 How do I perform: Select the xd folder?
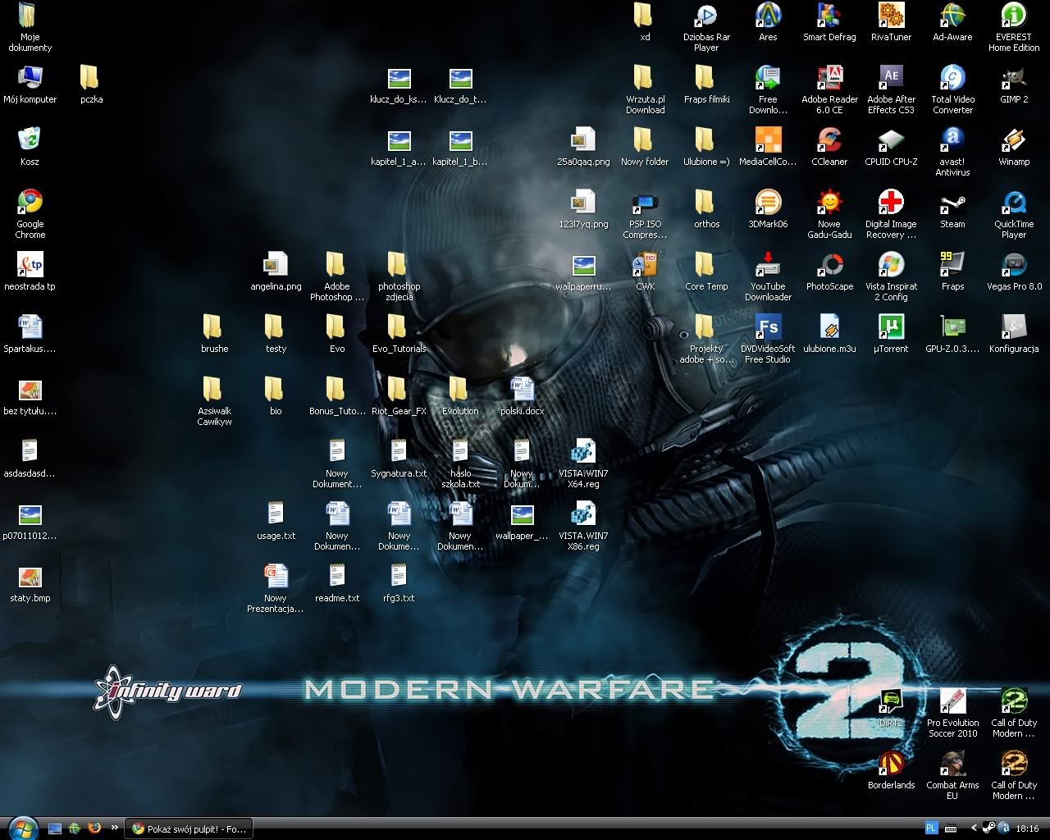pos(645,21)
